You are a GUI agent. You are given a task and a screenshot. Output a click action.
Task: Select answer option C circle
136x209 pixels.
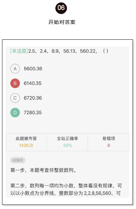(15, 98)
